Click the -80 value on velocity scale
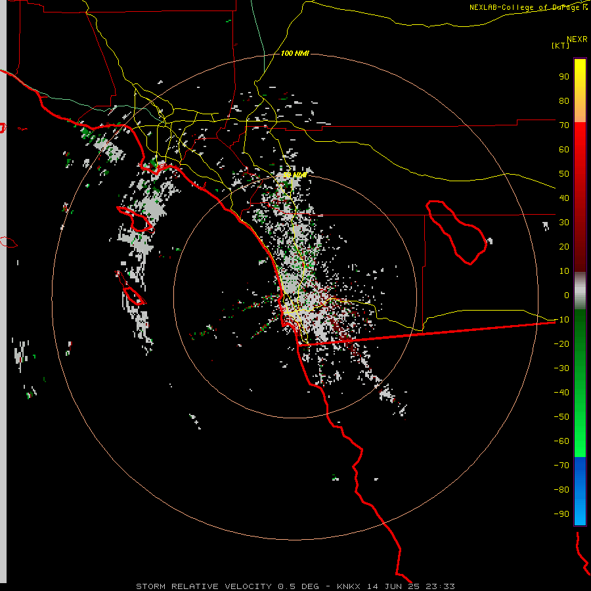Screen dimensions: 591x591 [x=561, y=490]
